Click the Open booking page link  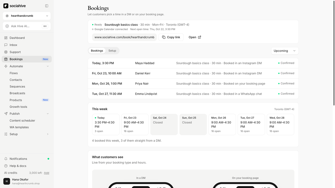click(195, 37)
